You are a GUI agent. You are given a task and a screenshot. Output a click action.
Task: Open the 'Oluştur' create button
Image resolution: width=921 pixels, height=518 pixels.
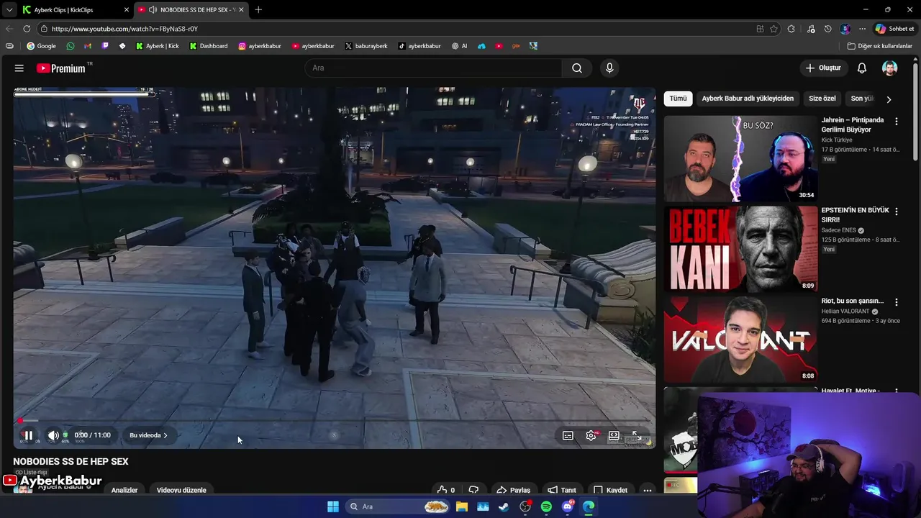822,68
